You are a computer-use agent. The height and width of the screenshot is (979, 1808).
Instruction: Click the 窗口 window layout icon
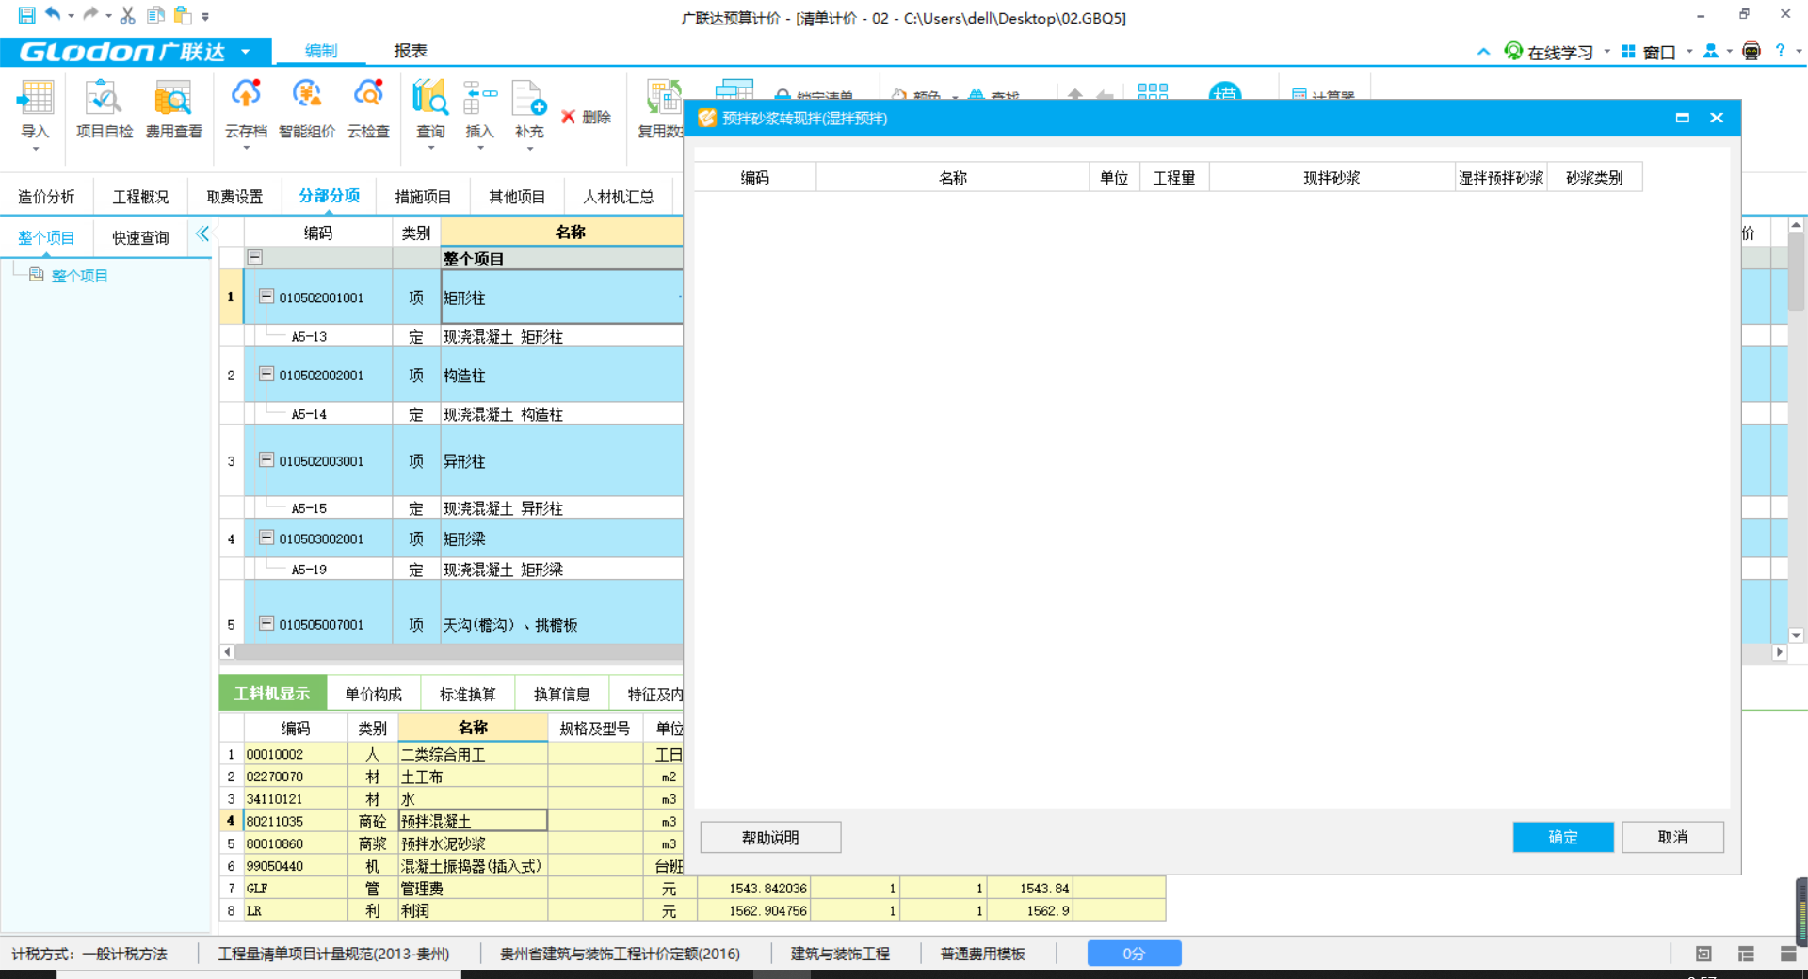click(1628, 52)
